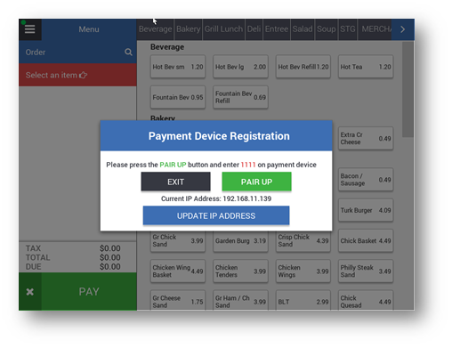Click the EXIT button in dialog
The image size is (452, 348).
point(176,182)
